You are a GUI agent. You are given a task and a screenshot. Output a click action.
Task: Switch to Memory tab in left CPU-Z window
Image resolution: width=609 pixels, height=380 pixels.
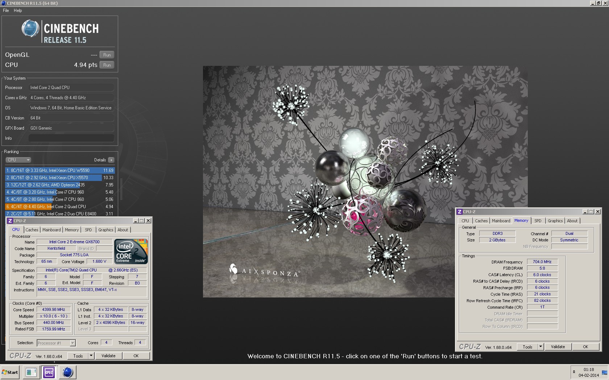click(x=72, y=230)
